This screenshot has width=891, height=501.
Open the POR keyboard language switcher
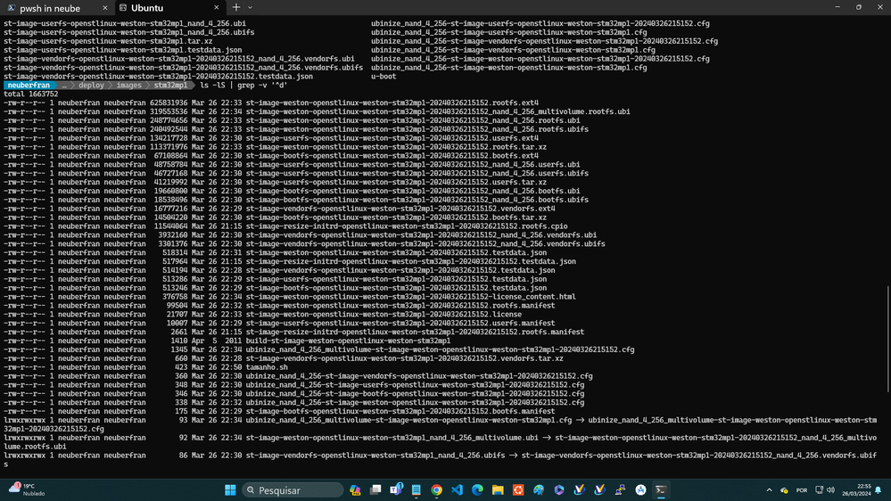tap(801, 490)
